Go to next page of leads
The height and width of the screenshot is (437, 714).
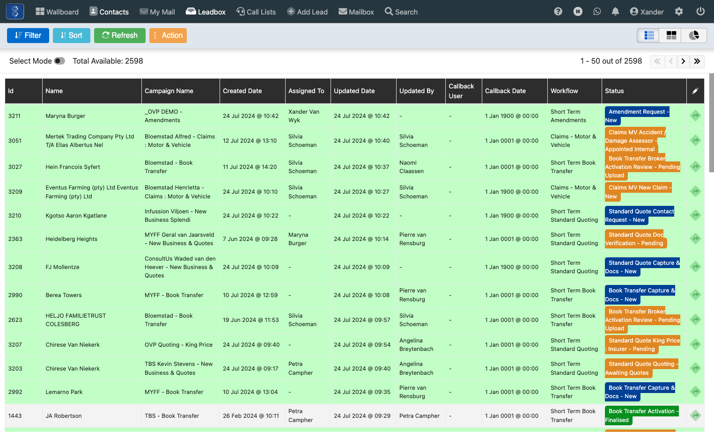pyautogui.click(x=684, y=61)
